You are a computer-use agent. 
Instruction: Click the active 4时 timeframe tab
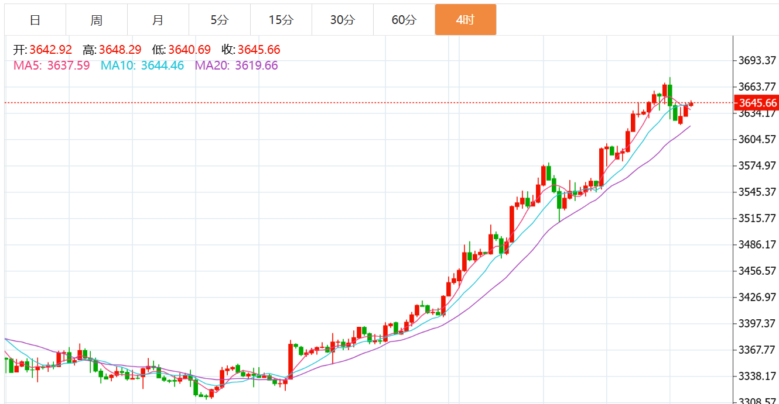(x=466, y=20)
